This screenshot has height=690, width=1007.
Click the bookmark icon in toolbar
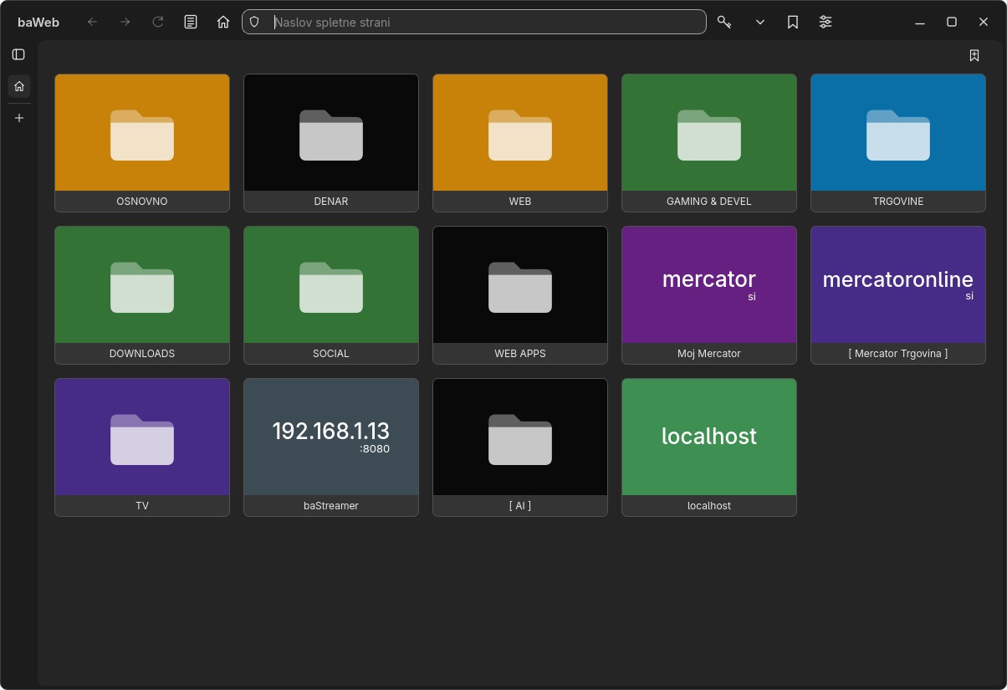coord(793,22)
